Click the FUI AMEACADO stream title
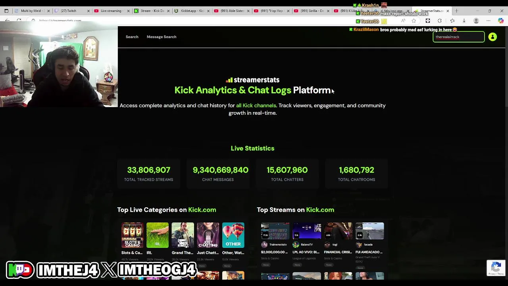 [x=369, y=252]
